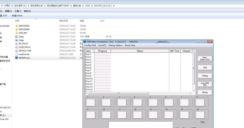Open the Tools[T] menu

(x=102, y=45)
